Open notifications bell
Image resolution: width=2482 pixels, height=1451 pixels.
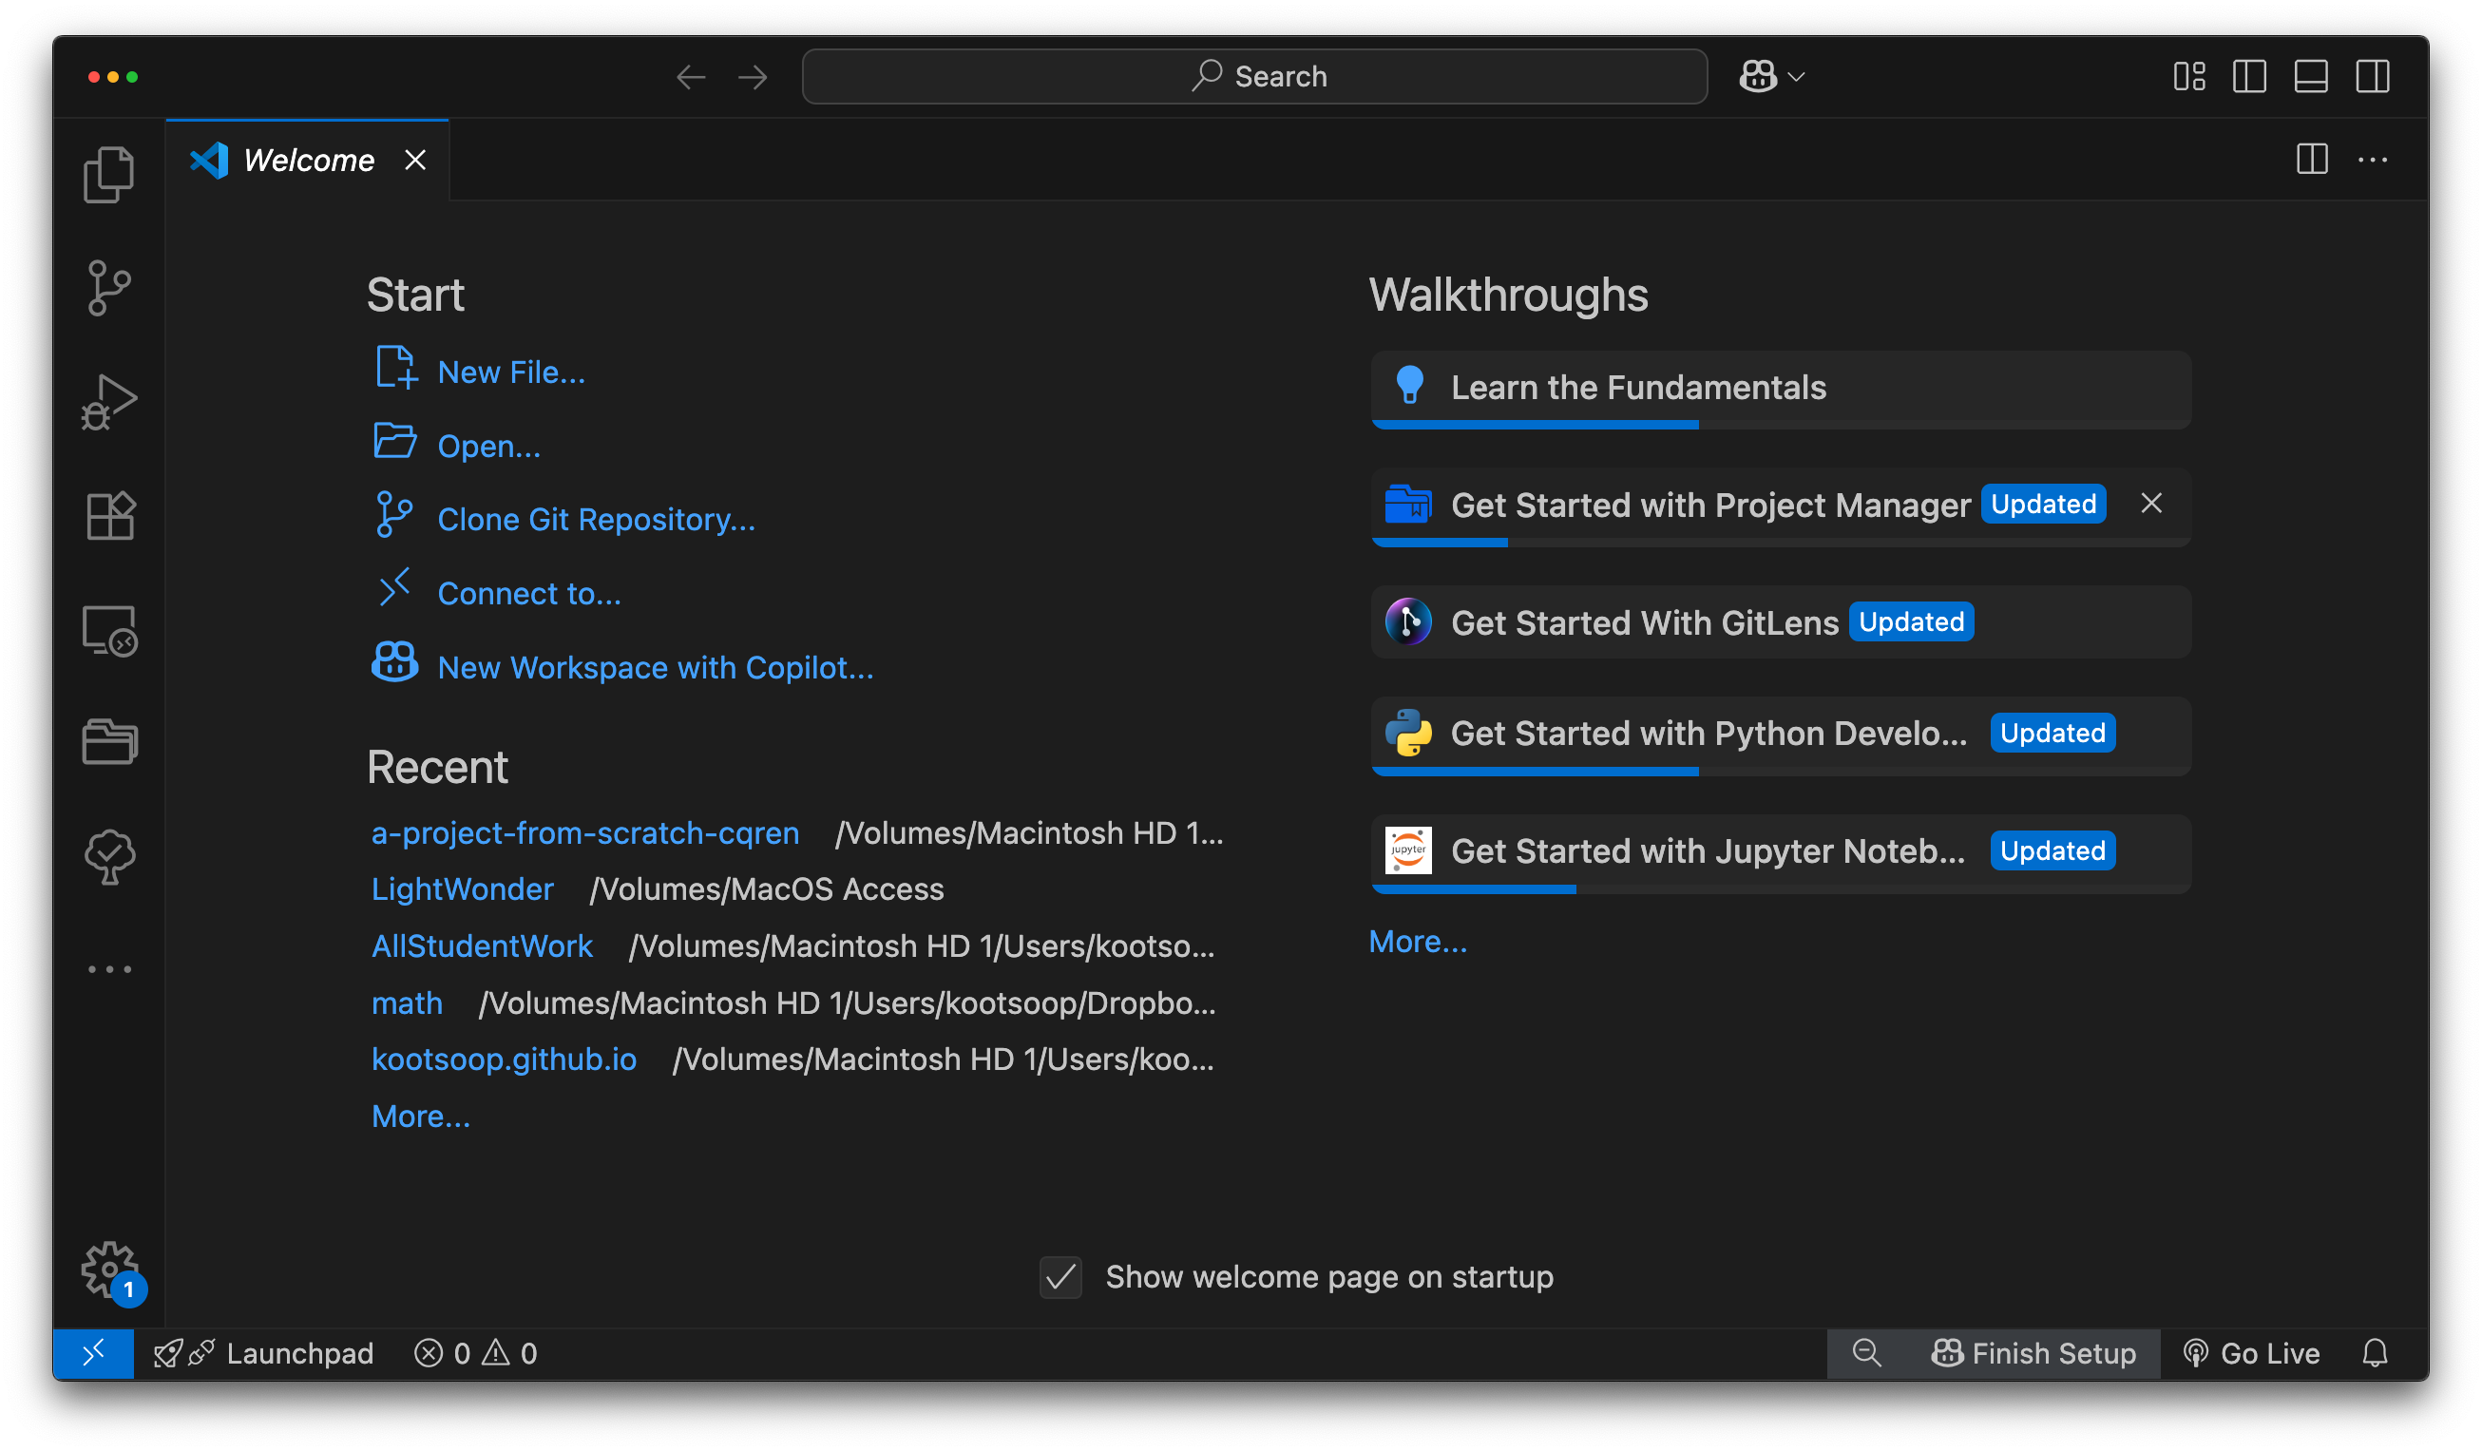[x=2375, y=1353]
